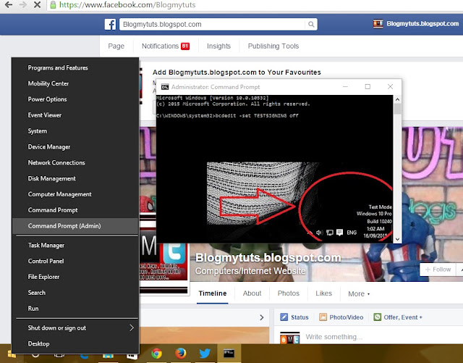Viewport: 463px width, 363px height.
Task: Click the Command Prompt title bar icon
Action: click(x=165, y=87)
